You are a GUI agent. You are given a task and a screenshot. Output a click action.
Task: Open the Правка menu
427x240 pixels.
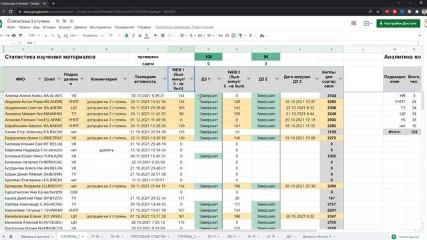pos(24,27)
